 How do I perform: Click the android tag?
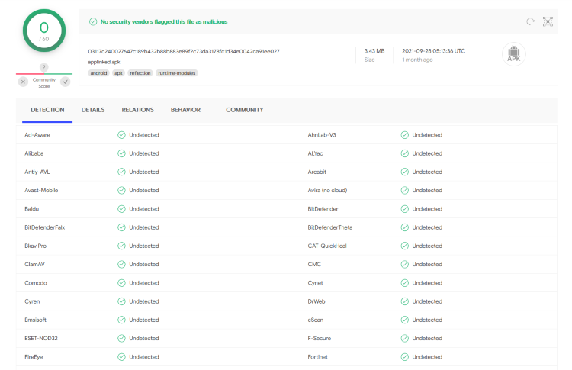coord(98,73)
